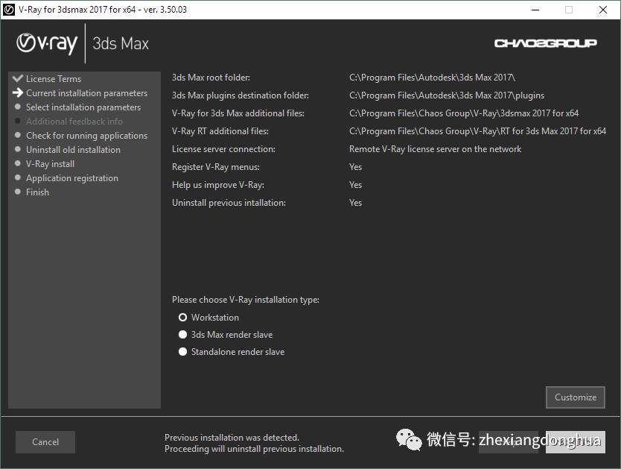
Task: Click the V-Ray RT additional files path
Action: pos(477,131)
